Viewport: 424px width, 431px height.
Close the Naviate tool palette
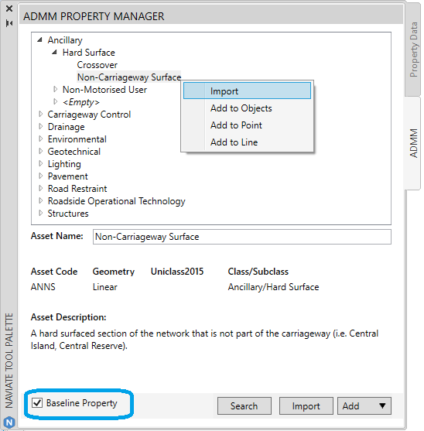(x=9, y=9)
